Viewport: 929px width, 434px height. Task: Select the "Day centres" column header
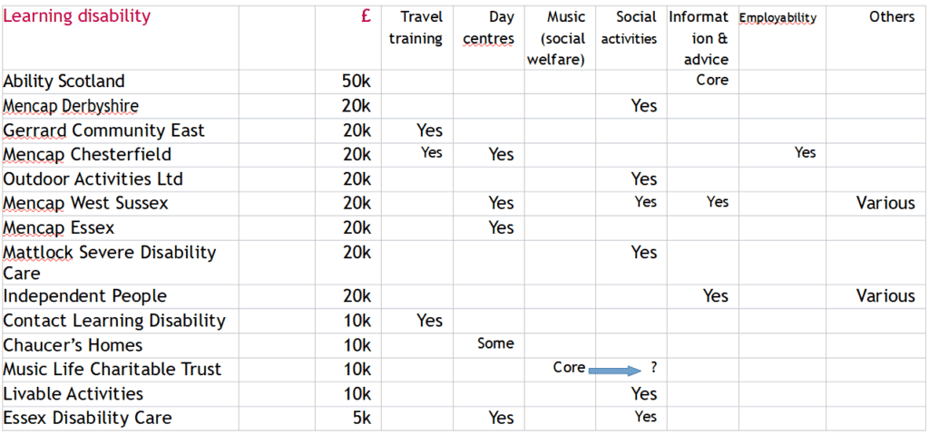[489, 27]
